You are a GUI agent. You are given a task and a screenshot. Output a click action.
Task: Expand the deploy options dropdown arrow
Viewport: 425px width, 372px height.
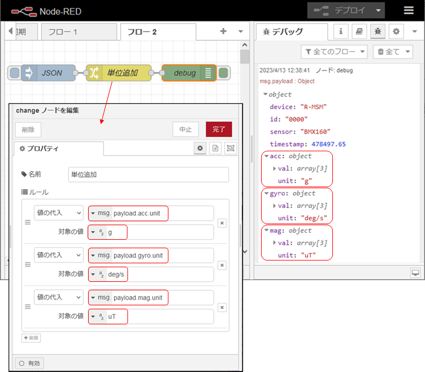coord(380,11)
